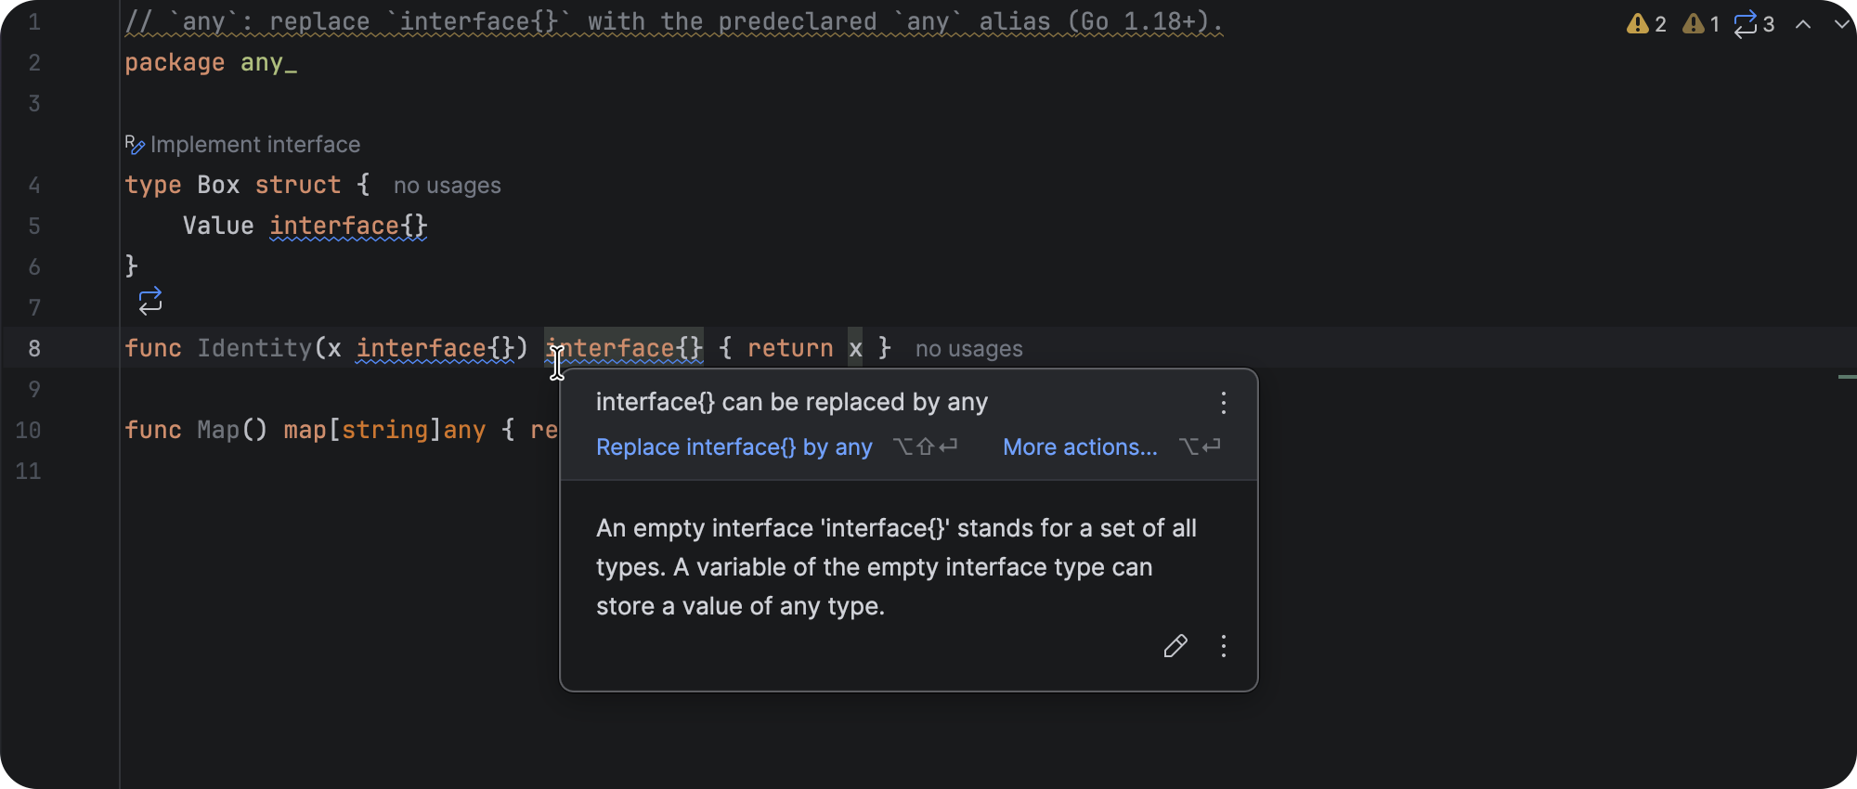
Task: Click the second dimmed weak warning icon
Action: click(x=1694, y=24)
